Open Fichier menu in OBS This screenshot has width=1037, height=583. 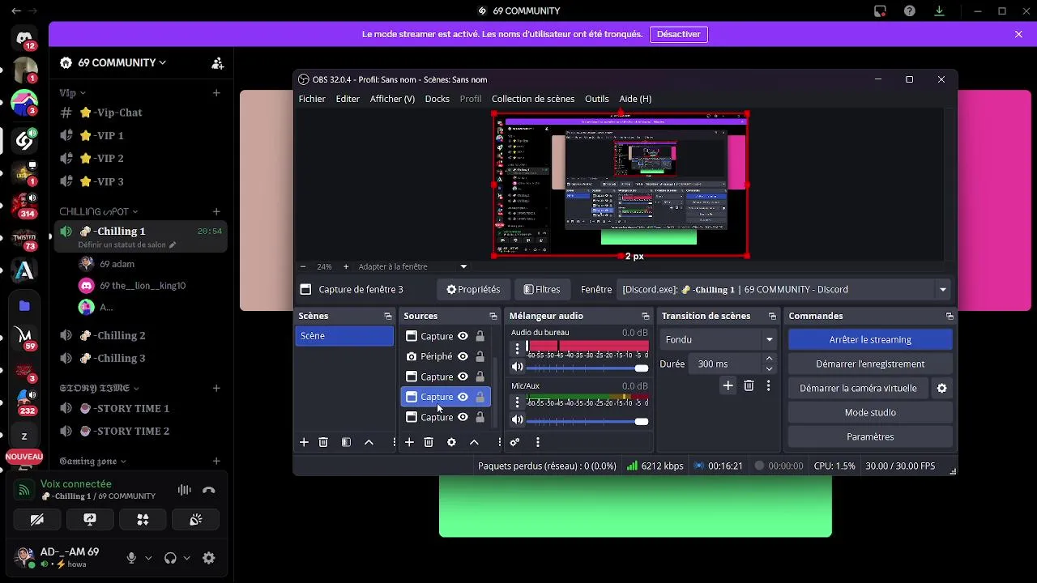click(x=312, y=99)
